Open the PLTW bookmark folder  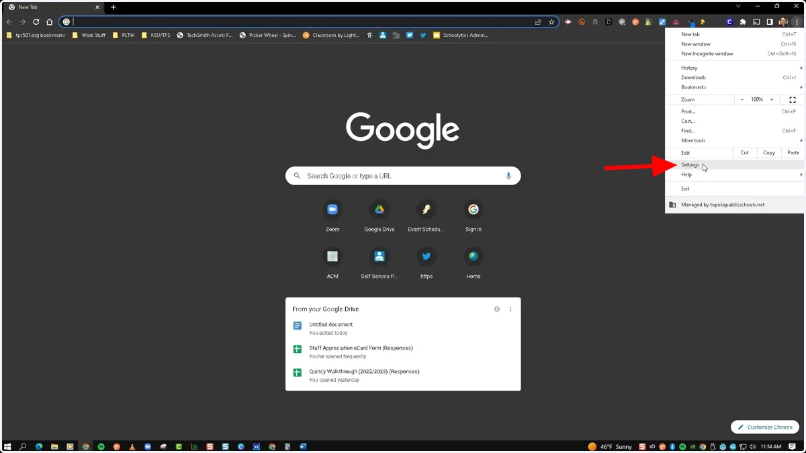click(124, 36)
